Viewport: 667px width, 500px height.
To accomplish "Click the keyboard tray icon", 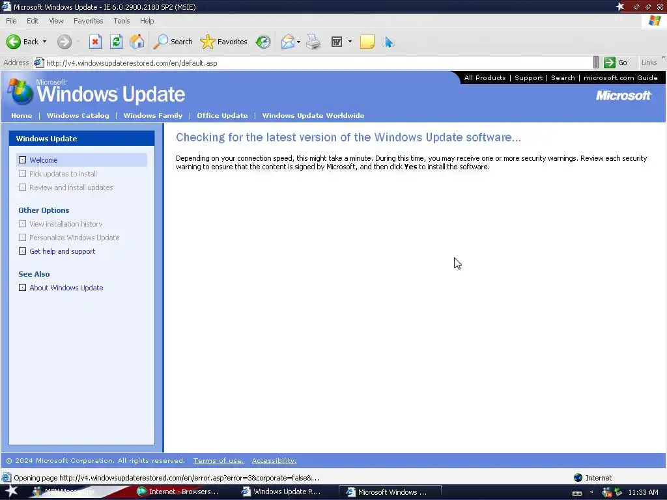I will [x=577, y=493].
